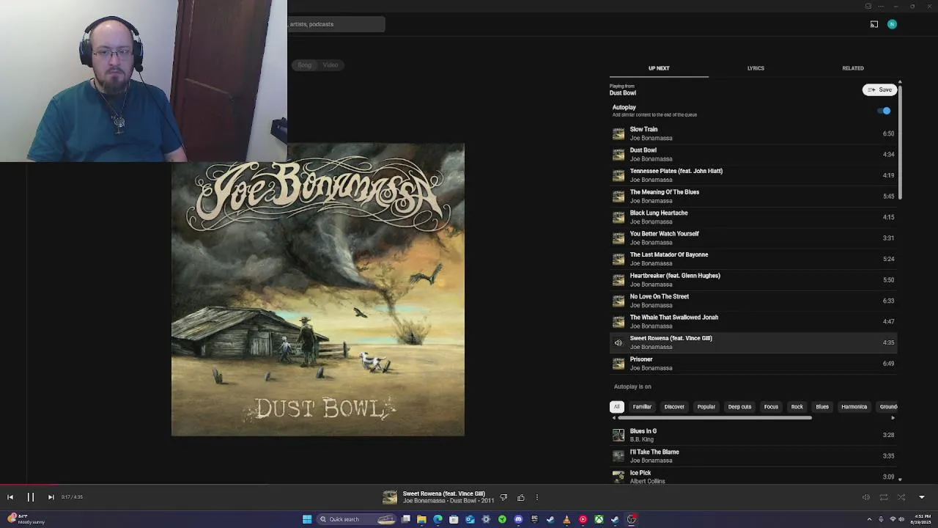Open the Xbox app from taskbar
The height and width of the screenshot is (528, 938).
tap(599, 519)
